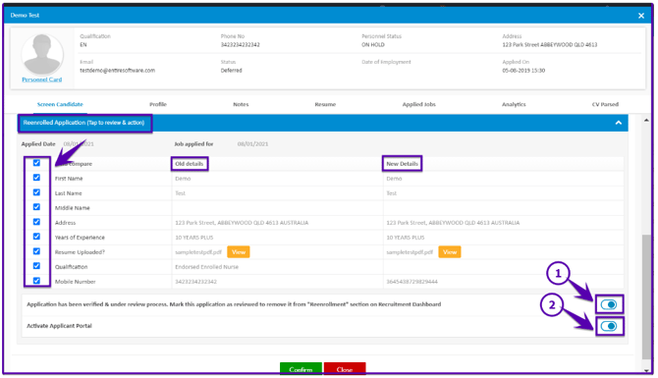This screenshot has width=658, height=378.
Task: Click the candidate profile avatar picture
Action: pyautogui.click(x=42, y=54)
